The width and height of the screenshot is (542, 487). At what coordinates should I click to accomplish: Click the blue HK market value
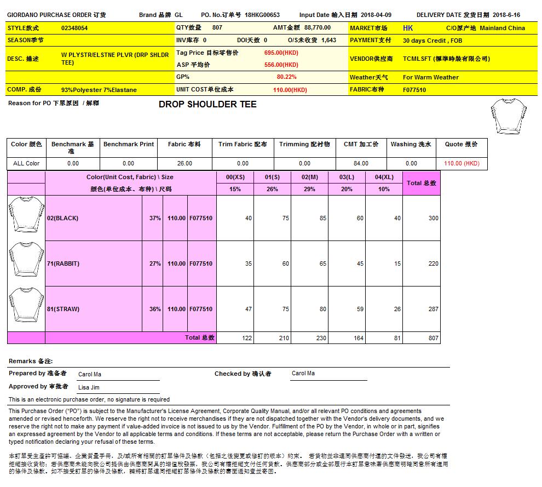pyautogui.click(x=408, y=28)
